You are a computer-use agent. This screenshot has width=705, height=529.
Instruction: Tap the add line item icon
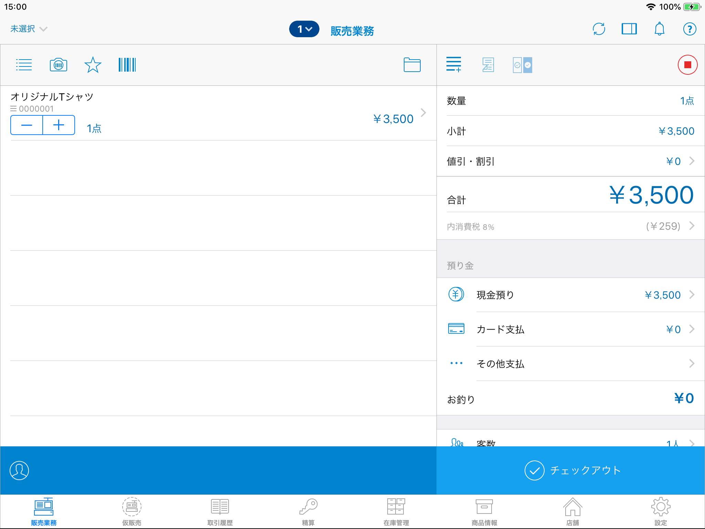(454, 65)
